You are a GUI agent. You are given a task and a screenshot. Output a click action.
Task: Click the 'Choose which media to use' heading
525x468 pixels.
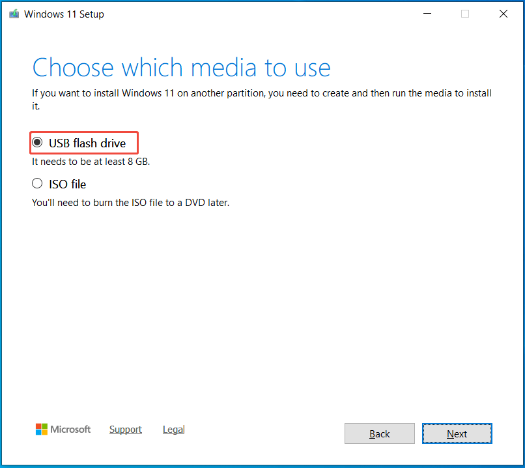(x=181, y=67)
